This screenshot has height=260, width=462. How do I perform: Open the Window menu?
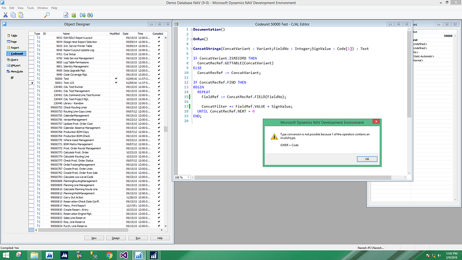click(42, 8)
